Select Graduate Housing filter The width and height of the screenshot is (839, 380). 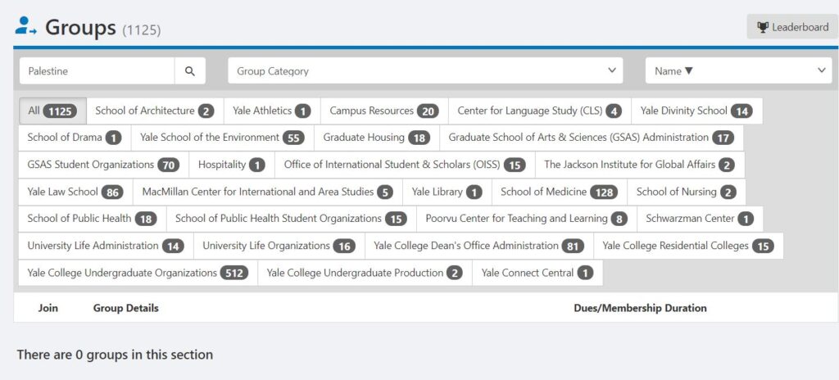coord(377,138)
